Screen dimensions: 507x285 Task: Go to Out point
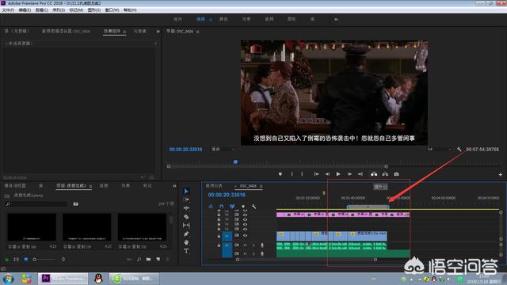click(360, 174)
